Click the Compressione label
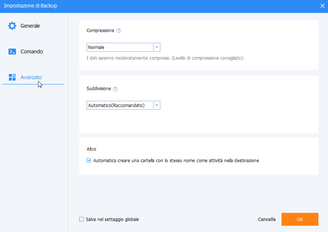The width and height of the screenshot is (328, 232). 100,31
